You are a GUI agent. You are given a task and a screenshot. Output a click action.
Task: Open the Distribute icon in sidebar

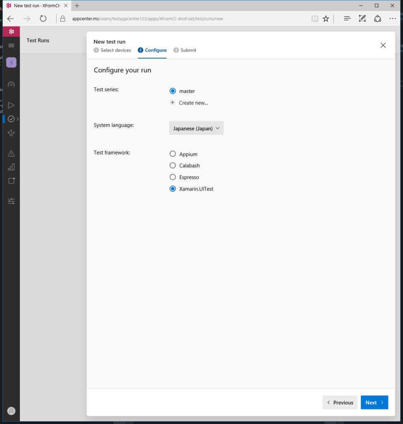(11, 133)
